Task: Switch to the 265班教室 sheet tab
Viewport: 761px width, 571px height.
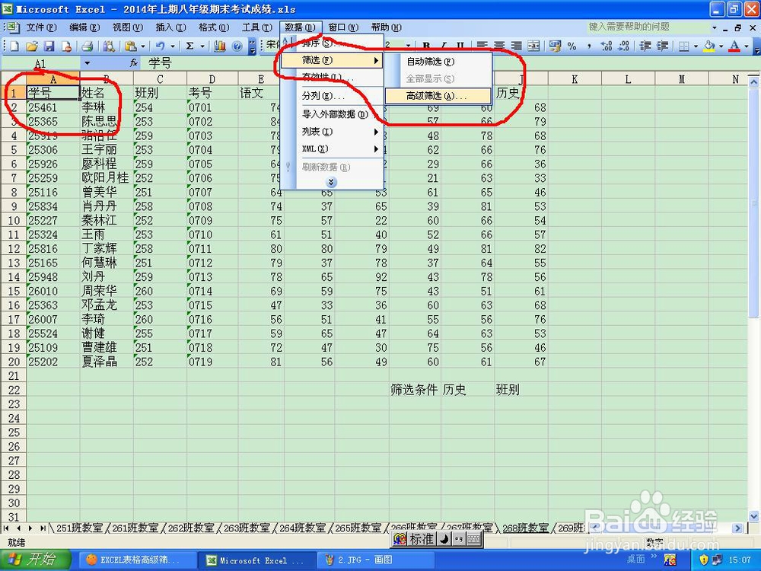Action: point(358,528)
